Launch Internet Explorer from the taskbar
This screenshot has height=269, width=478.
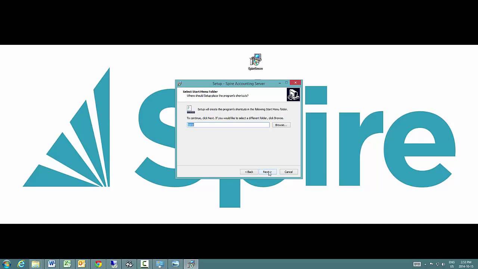point(21,264)
